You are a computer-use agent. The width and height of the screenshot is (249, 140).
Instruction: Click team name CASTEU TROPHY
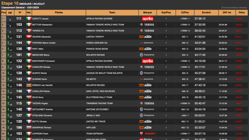coord(95,37)
